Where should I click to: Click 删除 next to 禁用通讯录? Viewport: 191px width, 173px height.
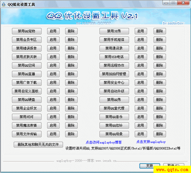(x=160, y=48)
